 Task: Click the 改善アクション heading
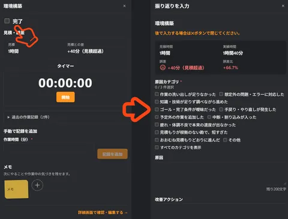click(x=169, y=199)
